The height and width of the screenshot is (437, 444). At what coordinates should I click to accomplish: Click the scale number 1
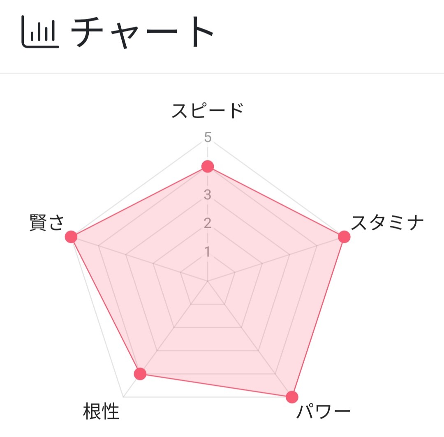click(x=208, y=252)
